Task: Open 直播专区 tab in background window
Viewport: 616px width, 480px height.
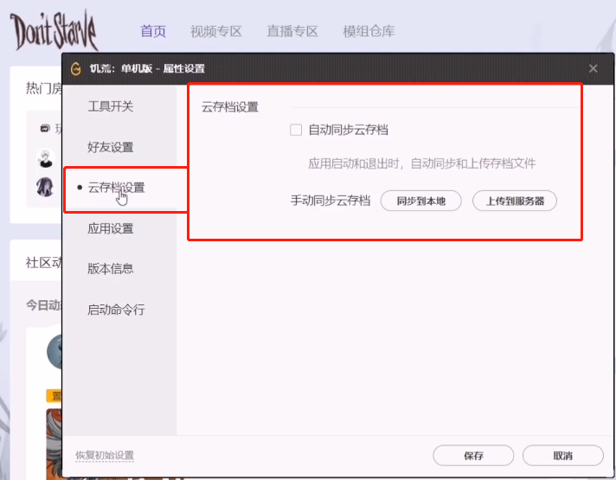Action: click(292, 31)
